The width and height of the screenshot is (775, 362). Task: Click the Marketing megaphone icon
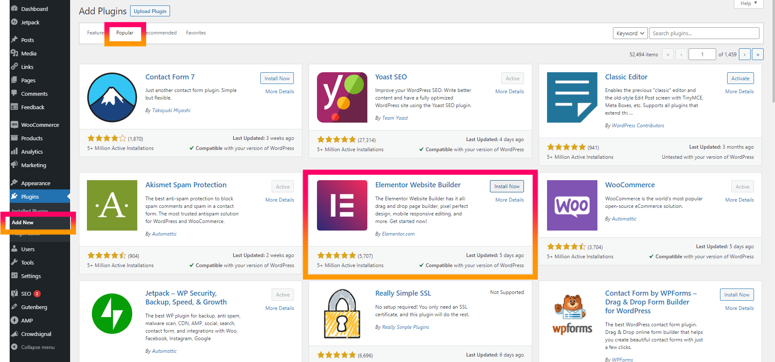15,165
